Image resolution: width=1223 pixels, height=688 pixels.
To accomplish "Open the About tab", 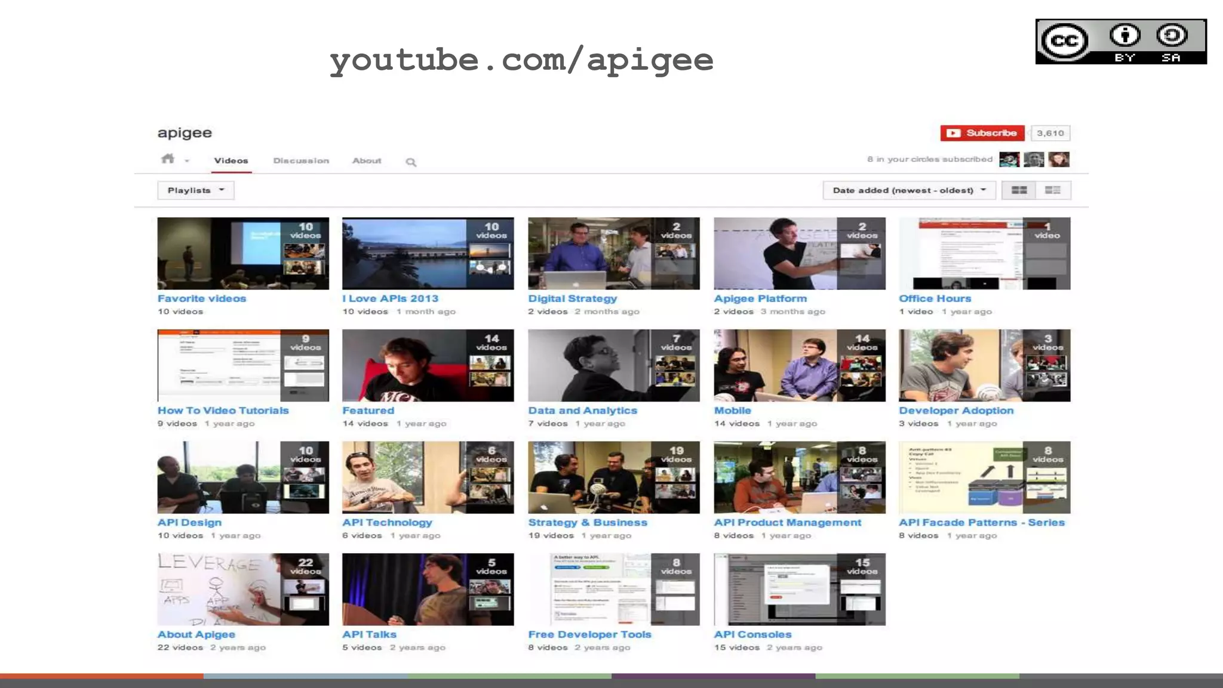I will coord(367,161).
